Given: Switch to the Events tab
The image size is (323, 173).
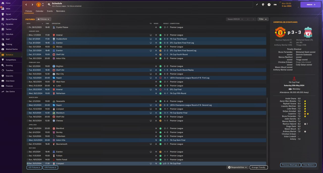Looking at the screenshot, I should coord(50,11).
